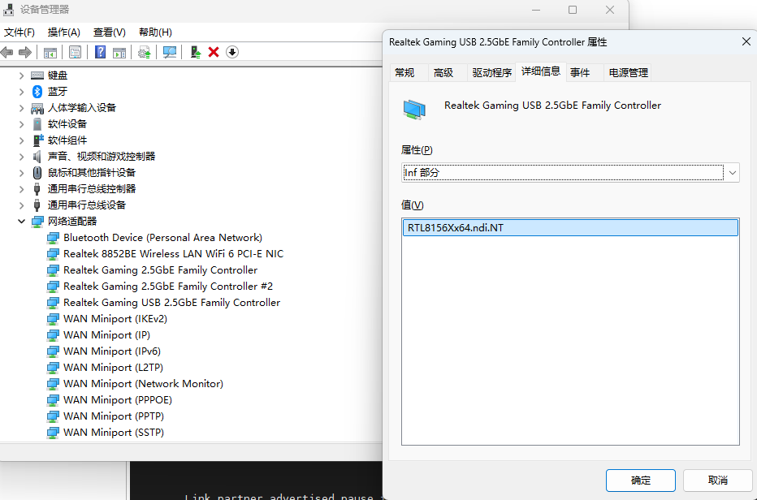
Task: Select WAN Miniport (L2TP)
Action: (x=114, y=368)
